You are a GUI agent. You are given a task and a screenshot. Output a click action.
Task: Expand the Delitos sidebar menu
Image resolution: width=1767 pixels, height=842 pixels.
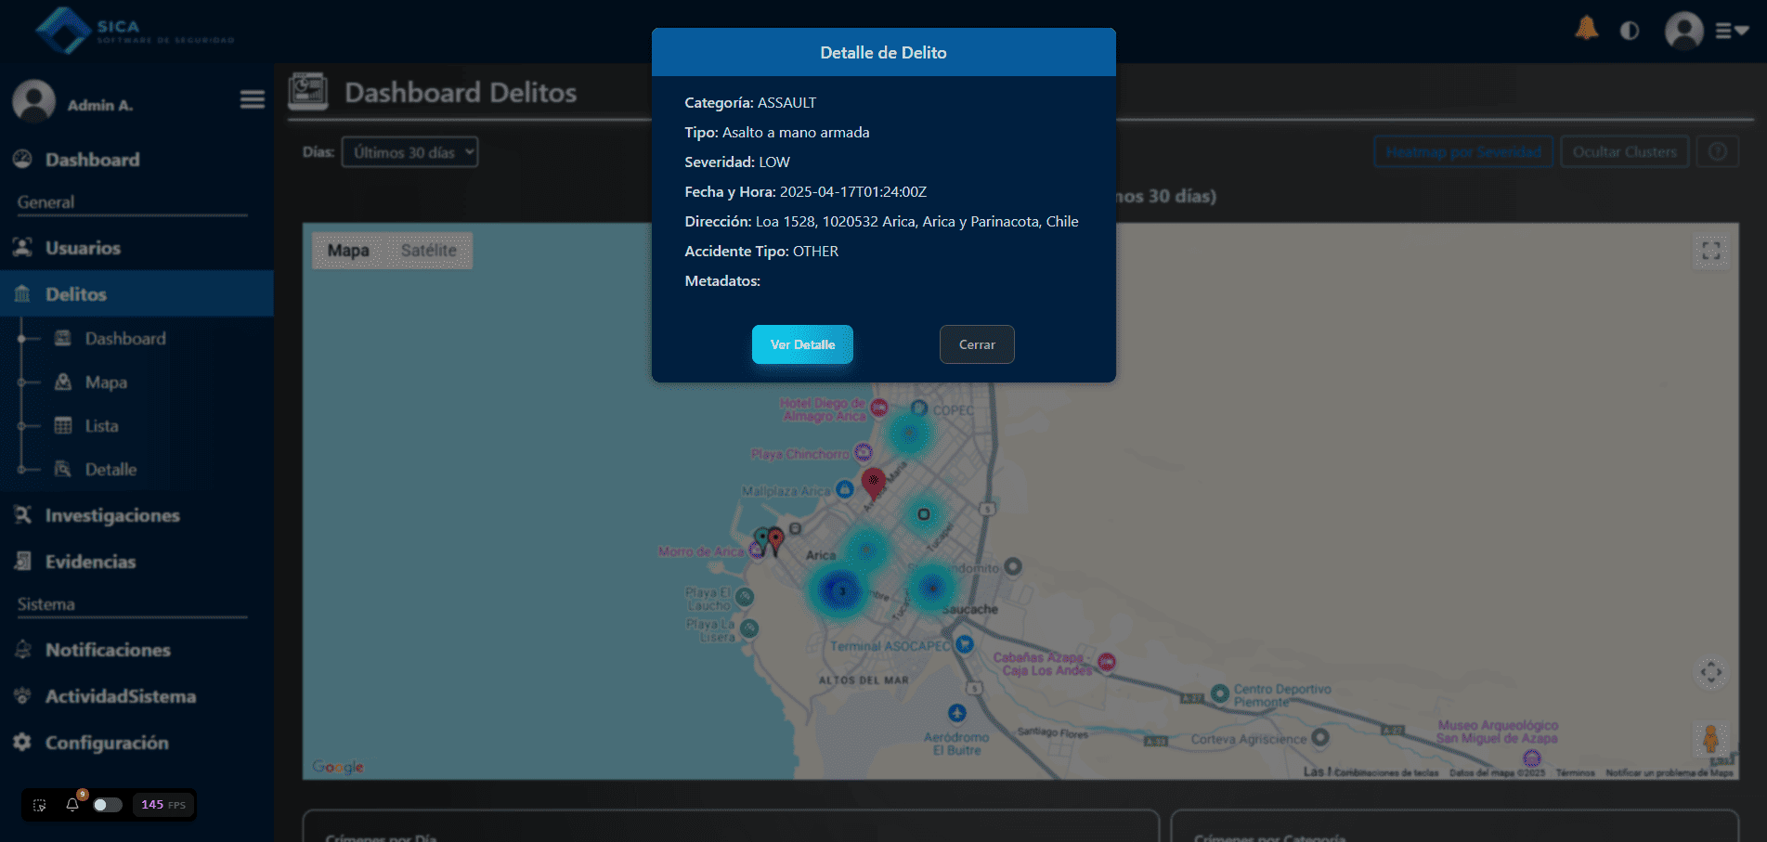tap(76, 294)
